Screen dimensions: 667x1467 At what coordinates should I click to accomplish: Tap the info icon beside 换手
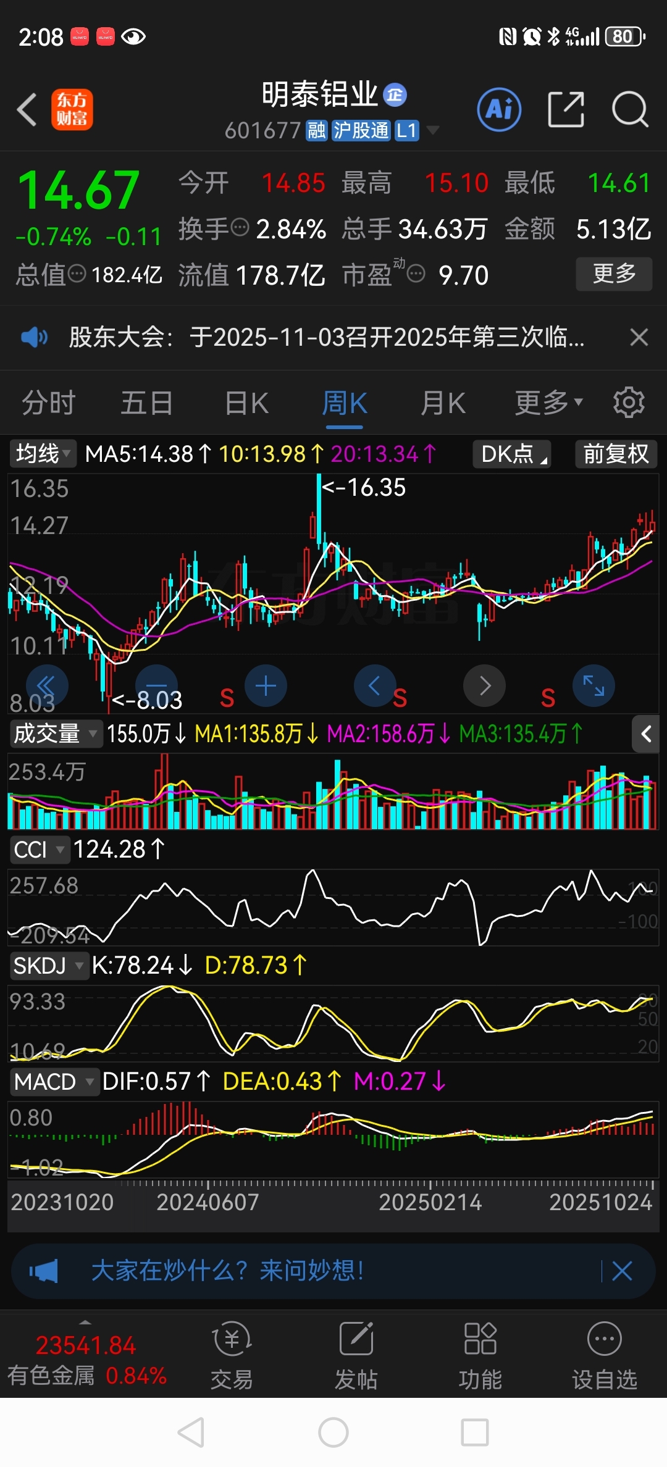pos(240,227)
